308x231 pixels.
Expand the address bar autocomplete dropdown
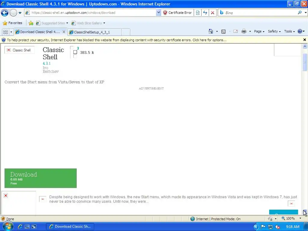click(x=159, y=13)
